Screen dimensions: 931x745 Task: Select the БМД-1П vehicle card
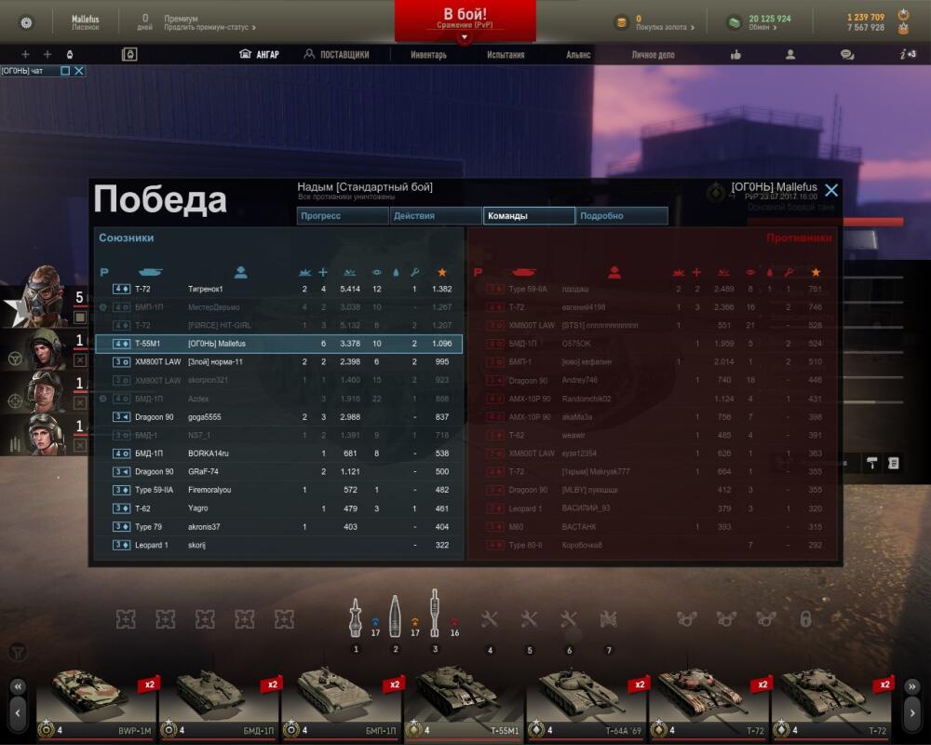[x=219, y=705]
